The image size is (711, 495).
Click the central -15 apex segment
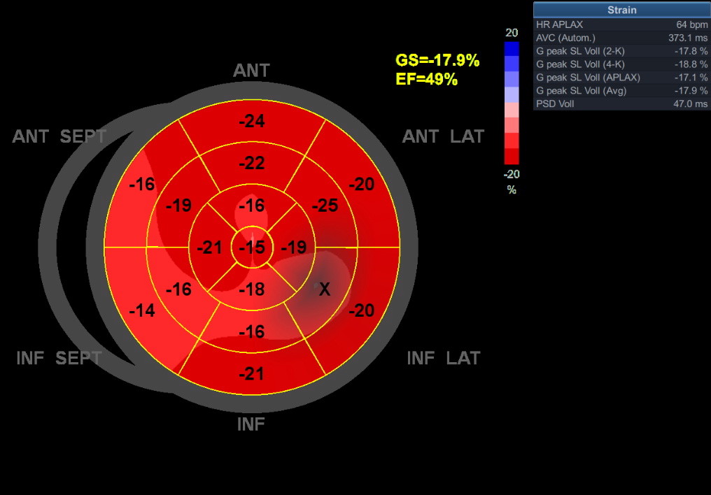coord(252,247)
